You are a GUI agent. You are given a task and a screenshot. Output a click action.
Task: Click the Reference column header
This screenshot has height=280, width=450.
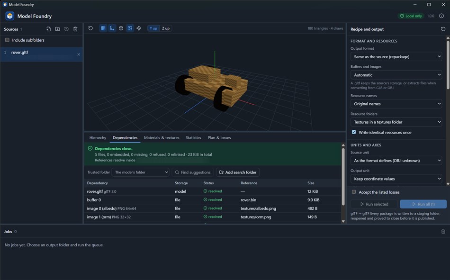(x=249, y=183)
